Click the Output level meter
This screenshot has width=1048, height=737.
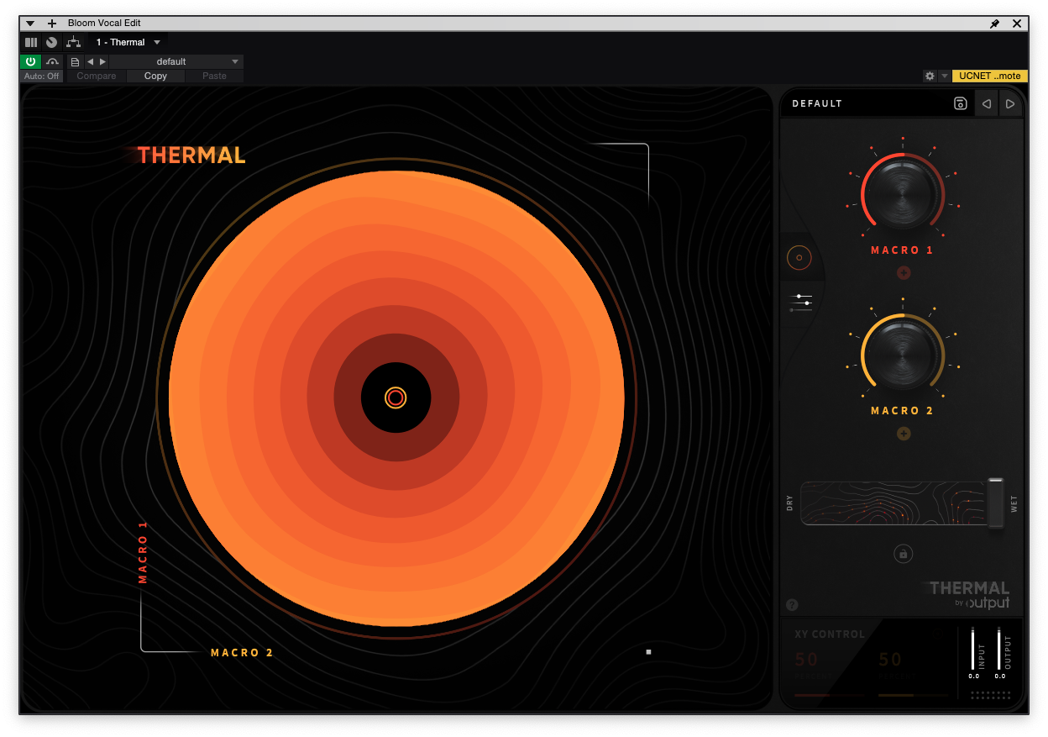(999, 648)
